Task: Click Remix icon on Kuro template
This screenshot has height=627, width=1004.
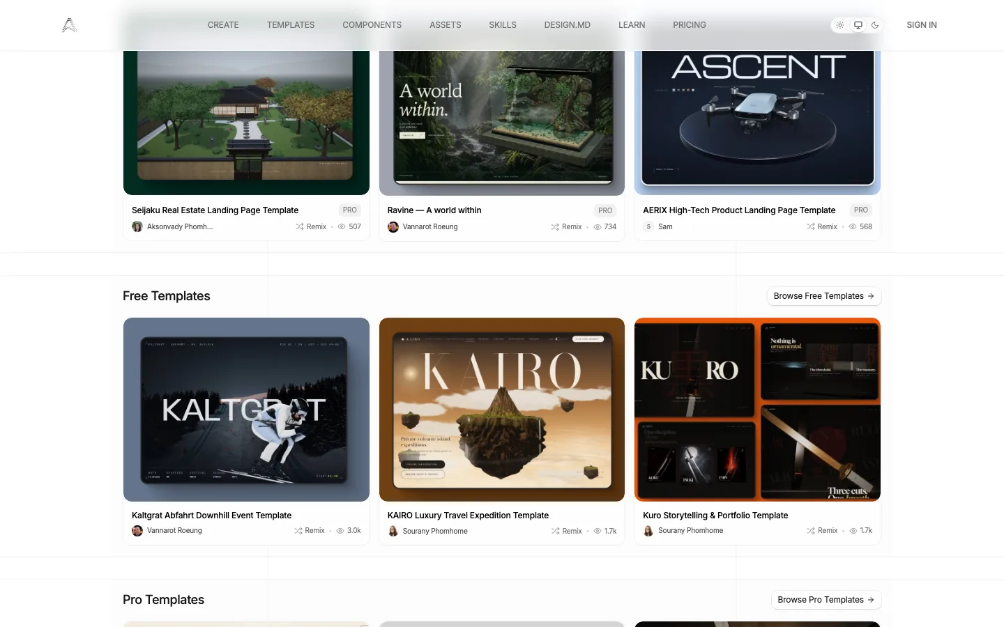Action: click(x=811, y=531)
